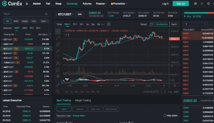
Task: Select the All pairs filter
Action: pos(7,21)
